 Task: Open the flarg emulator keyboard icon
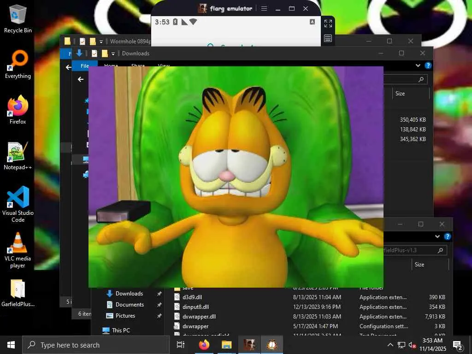pyautogui.click(x=328, y=38)
